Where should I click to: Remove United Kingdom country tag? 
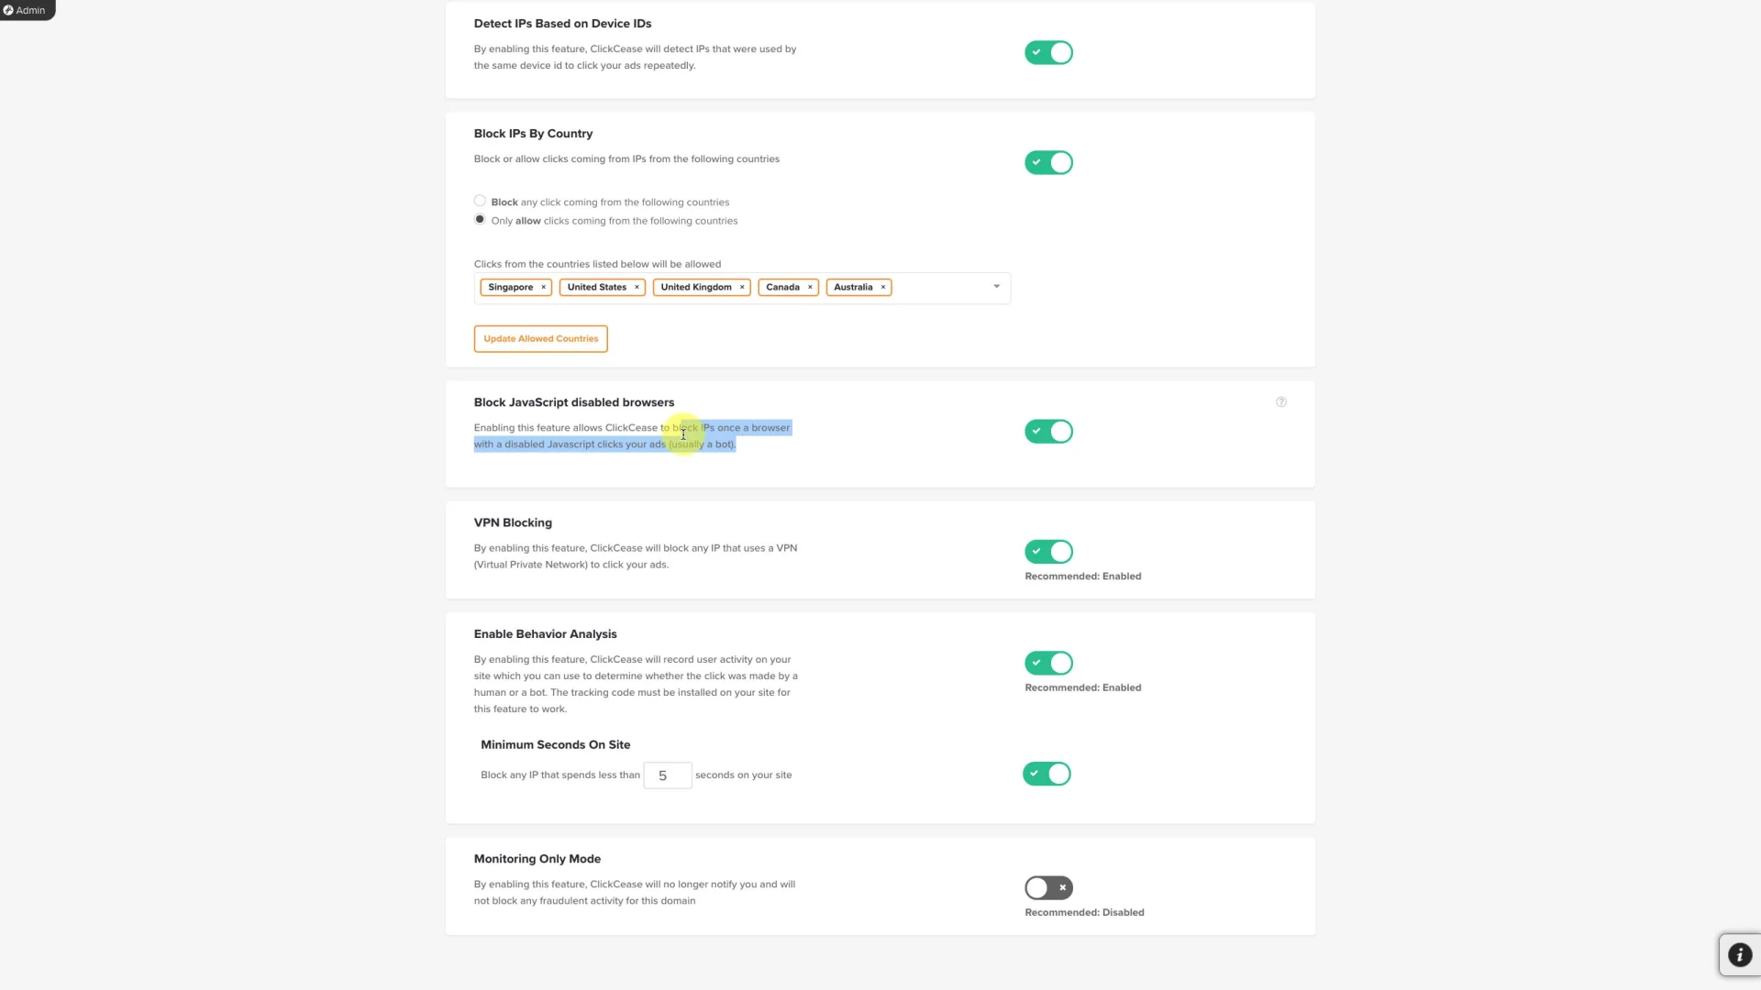pos(742,288)
